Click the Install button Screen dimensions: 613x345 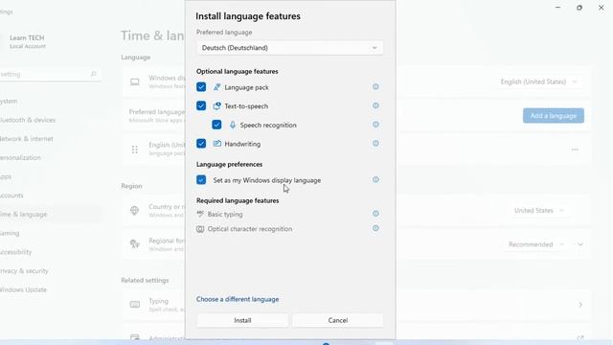pos(242,320)
